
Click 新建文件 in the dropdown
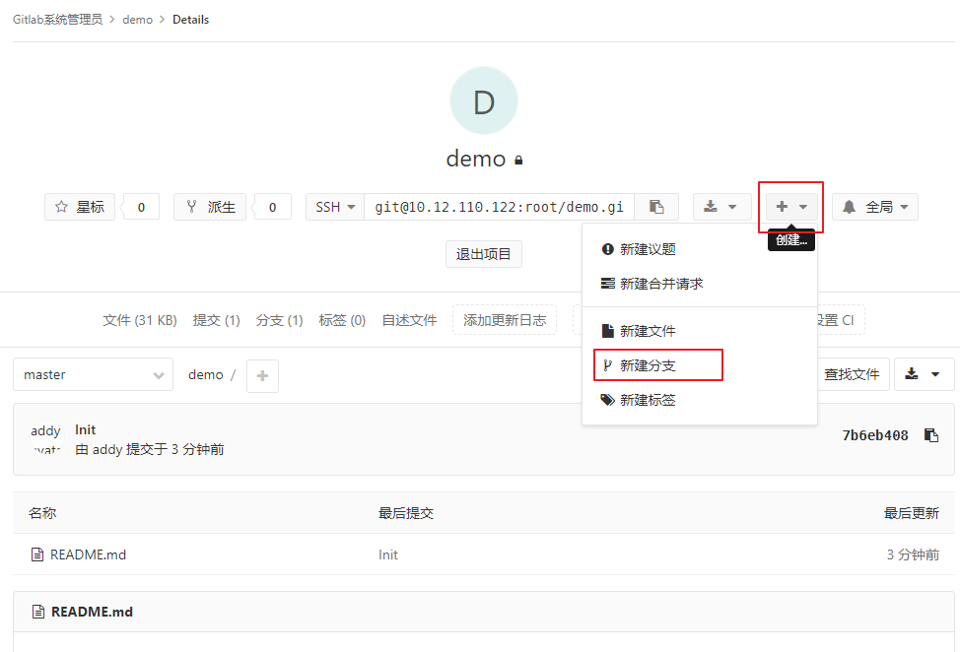point(648,331)
